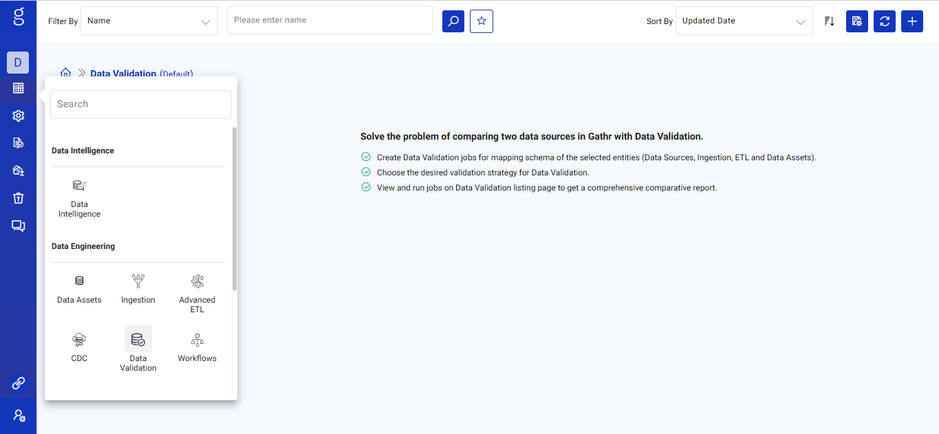Open the Sort By Updated Date dropdown
This screenshot has width=939, height=434.
[744, 21]
